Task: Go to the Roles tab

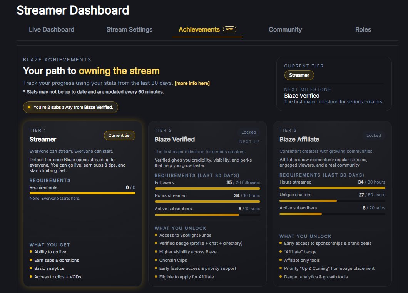Action: (363, 29)
